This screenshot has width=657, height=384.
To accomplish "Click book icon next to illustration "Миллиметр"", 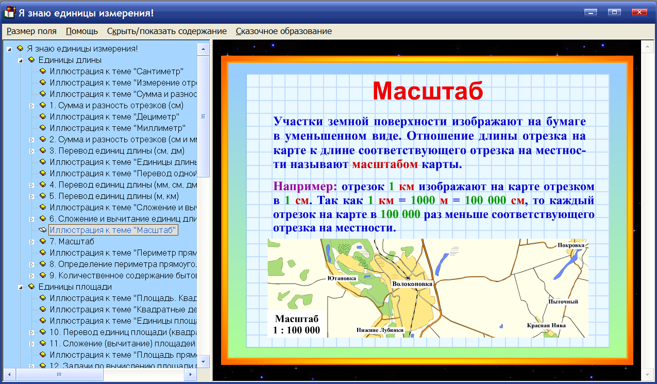I will pos(43,128).
